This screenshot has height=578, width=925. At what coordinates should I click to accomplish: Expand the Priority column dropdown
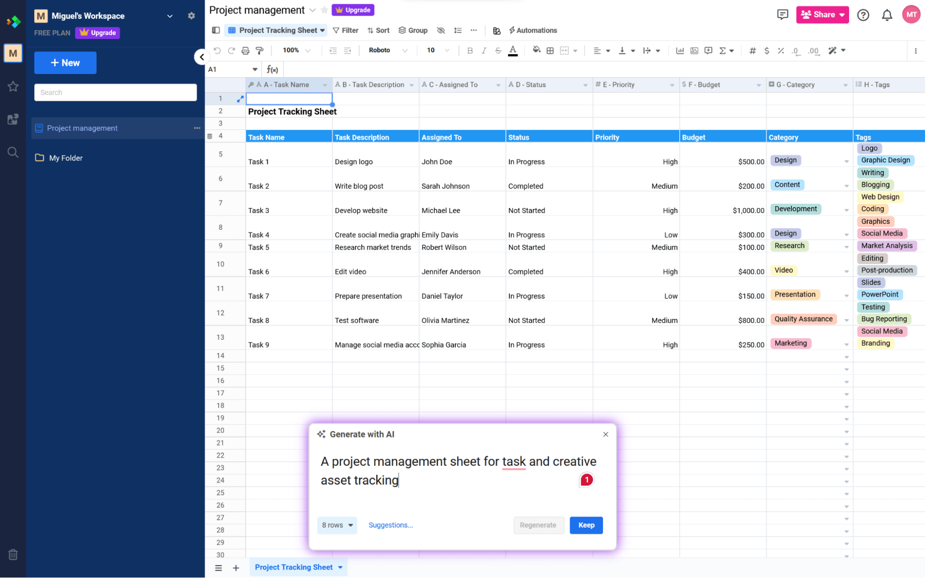(671, 85)
